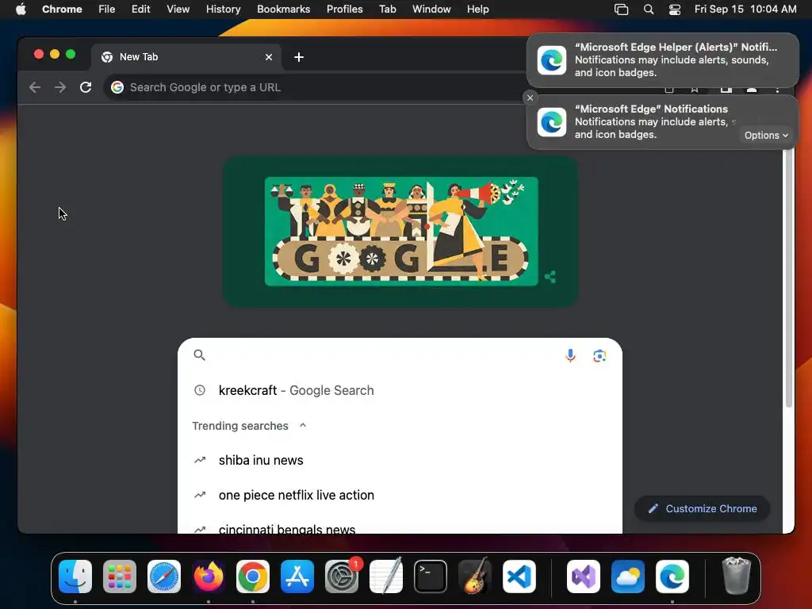Open Spotlight search in menu bar
The width and height of the screenshot is (812, 609).
click(649, 10)
